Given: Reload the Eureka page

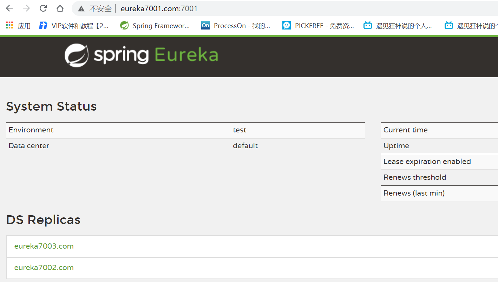Looking at the screenshot, I should (x=43, y=8).
